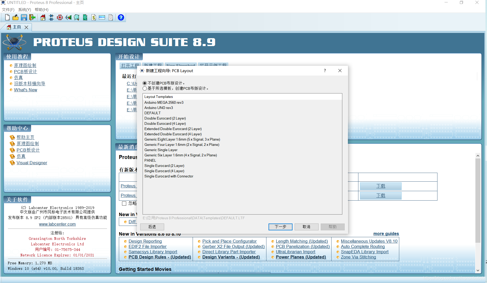Select Single Eurocard (2 Layer) template
Image resolution: width=487 pixels, height=283 pixels.
point(242,166)
